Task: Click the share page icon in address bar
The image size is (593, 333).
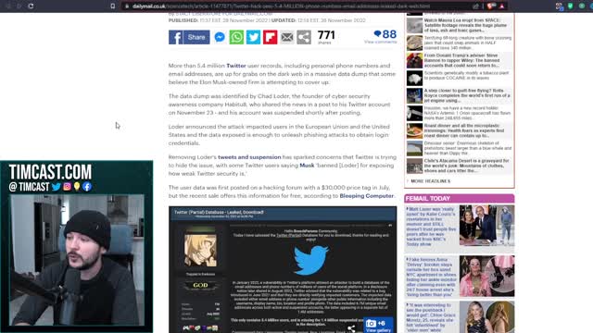Action: tap(475, 6)
